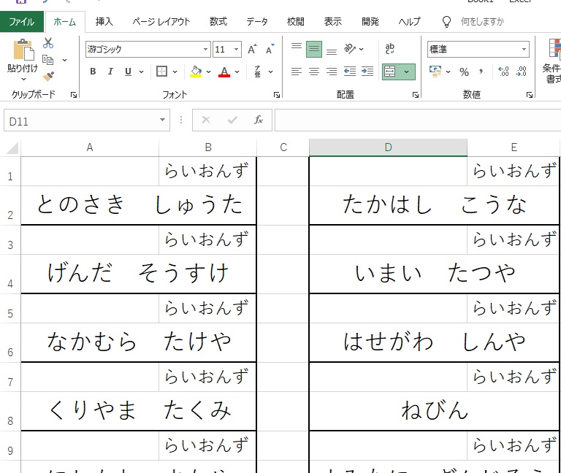Open the underline style dropdown arrow

click(x=141, y=72)
